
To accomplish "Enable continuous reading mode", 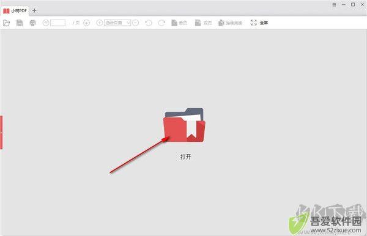I will 230,23.
